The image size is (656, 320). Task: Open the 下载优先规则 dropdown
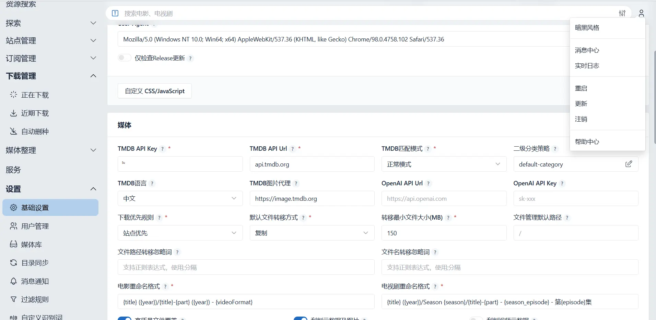180,233
